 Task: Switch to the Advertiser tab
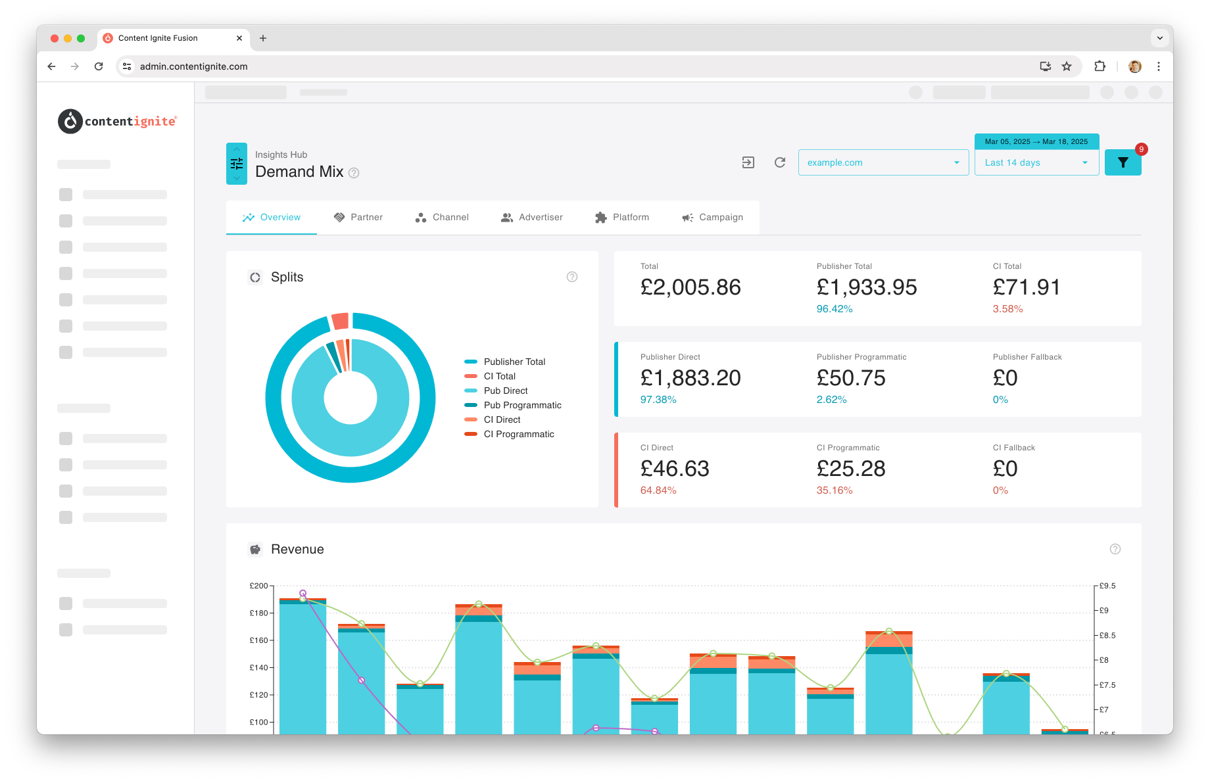click(532, 218)
